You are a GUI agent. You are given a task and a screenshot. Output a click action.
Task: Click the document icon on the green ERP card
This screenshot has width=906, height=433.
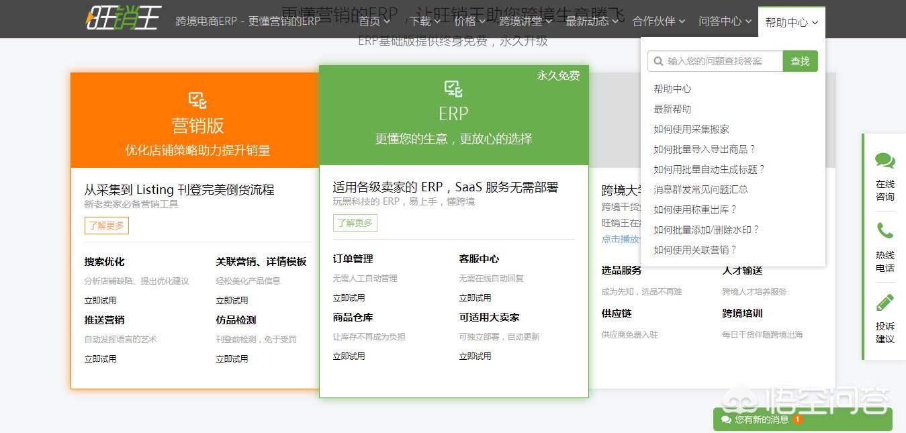453,88
